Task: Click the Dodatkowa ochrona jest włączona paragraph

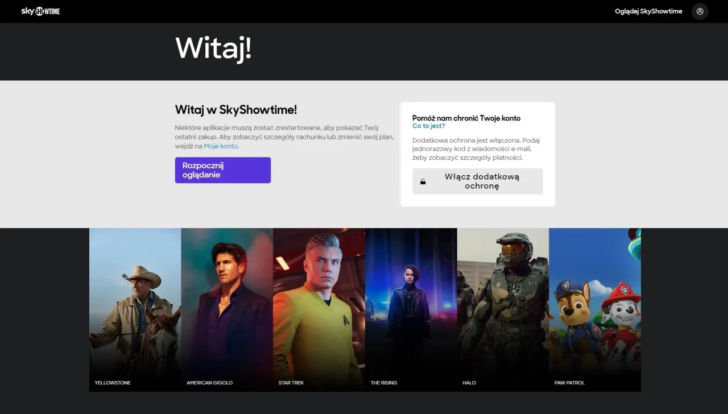Action: (475, 149)
